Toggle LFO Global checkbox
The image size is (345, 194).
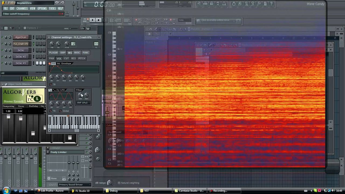coord(60,111)
